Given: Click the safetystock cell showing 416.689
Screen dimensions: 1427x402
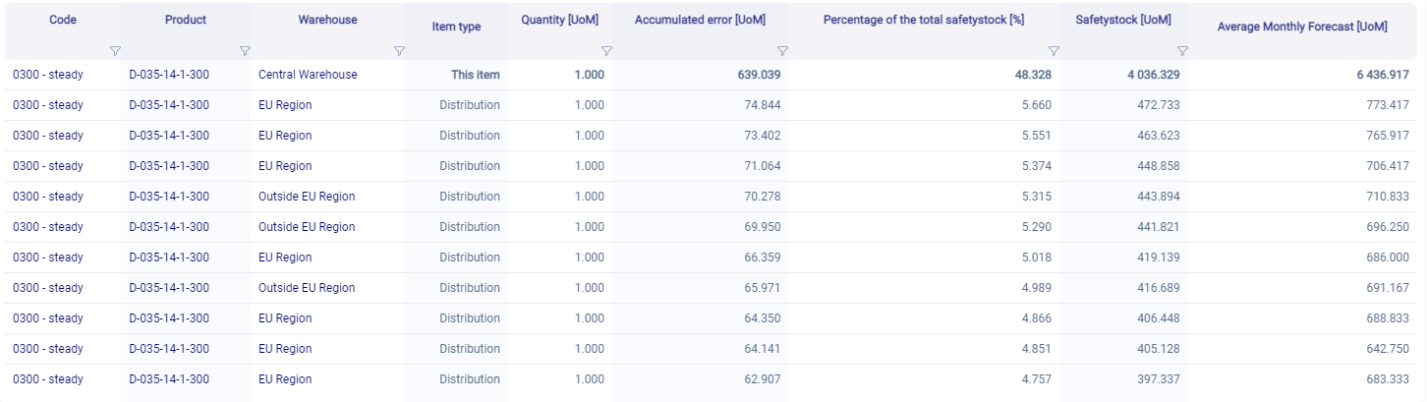Looking at the screenshot, I should pos(1157,288).
